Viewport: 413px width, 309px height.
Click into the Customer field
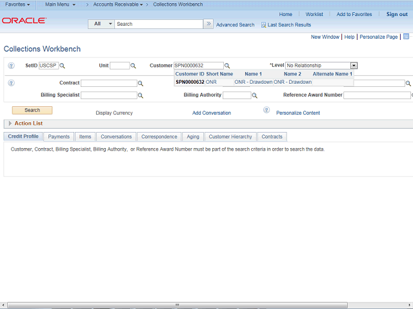(199, 66)
